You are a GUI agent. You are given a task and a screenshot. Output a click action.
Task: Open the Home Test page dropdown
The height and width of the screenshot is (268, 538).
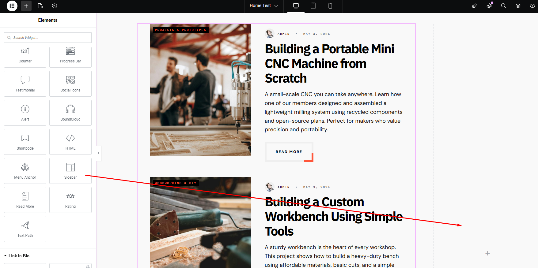tap(263, 6)
